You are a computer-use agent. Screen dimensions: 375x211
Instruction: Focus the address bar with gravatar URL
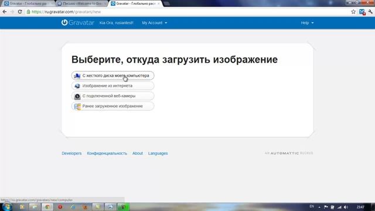186,12
